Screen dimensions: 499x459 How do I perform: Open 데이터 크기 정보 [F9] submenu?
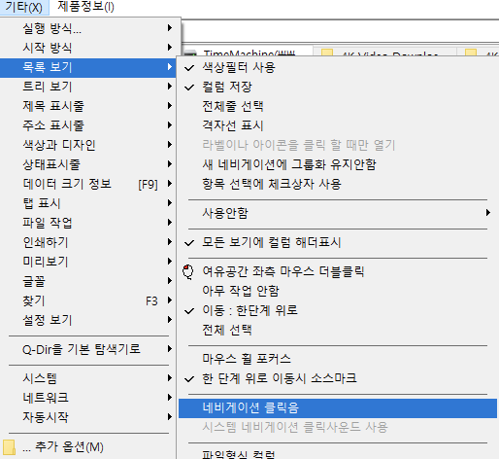[x=88, y=184]
